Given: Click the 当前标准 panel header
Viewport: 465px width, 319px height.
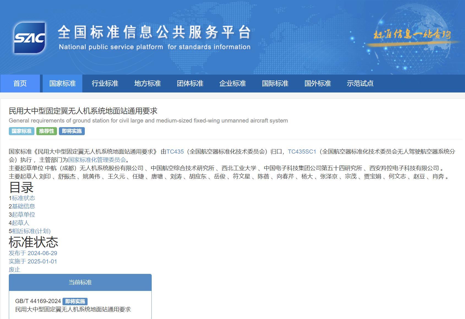Looking at the screenshot, I should tap(80, 282).
